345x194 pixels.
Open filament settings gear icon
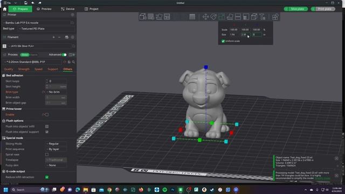point(72,37)
